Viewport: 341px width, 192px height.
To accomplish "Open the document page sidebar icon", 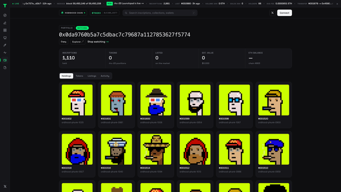I will 5,68.
